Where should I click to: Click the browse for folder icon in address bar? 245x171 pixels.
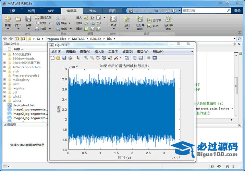(x=23, y=39)
